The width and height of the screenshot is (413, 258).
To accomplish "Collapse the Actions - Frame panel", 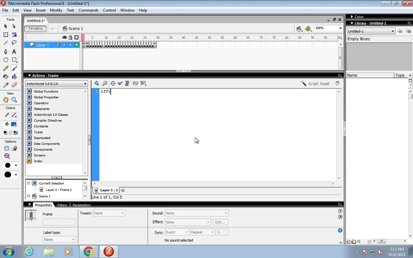I will click(29, 75).
